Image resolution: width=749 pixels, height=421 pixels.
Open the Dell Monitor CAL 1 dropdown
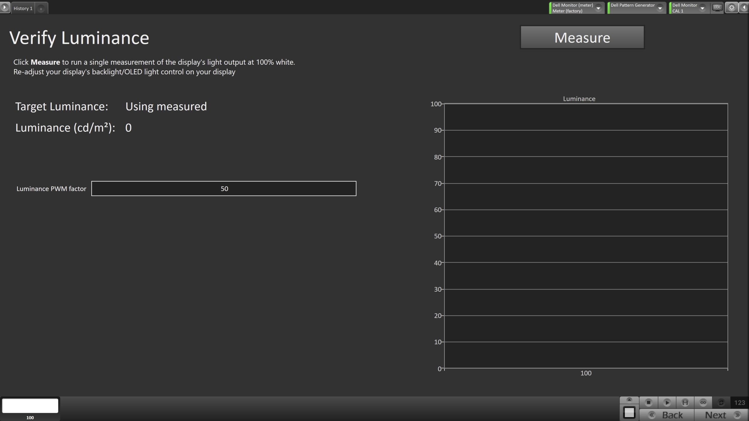coord(689,8)
